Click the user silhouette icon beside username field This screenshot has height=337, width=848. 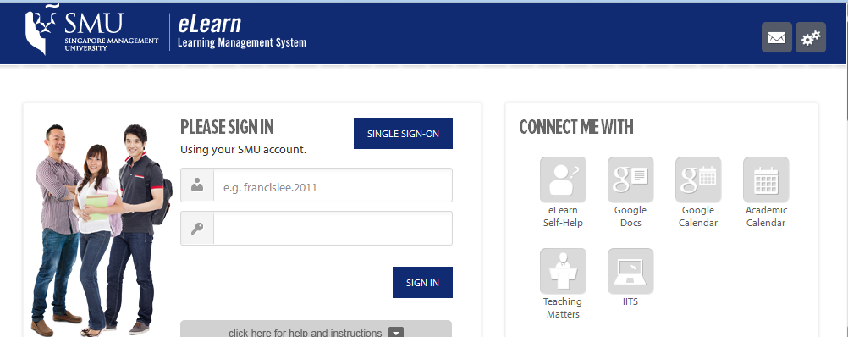click(x=197, y=185)
